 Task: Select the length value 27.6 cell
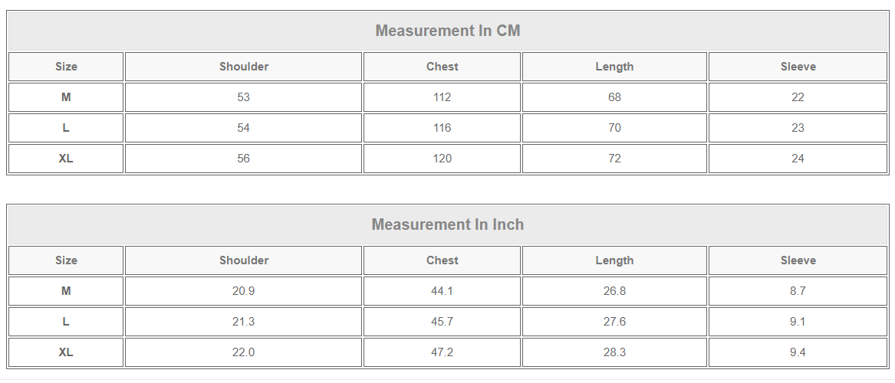click(614, 322)
